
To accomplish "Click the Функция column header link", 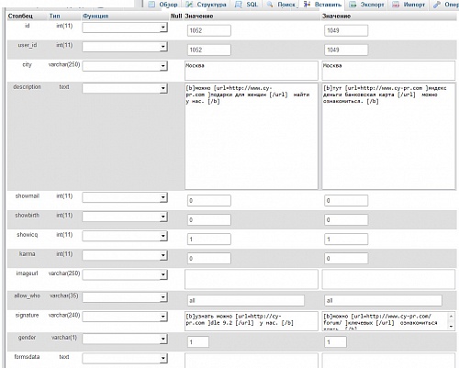I will pos(95,16).
